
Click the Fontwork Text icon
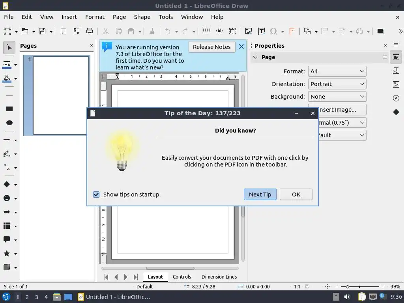pos(292,31)
